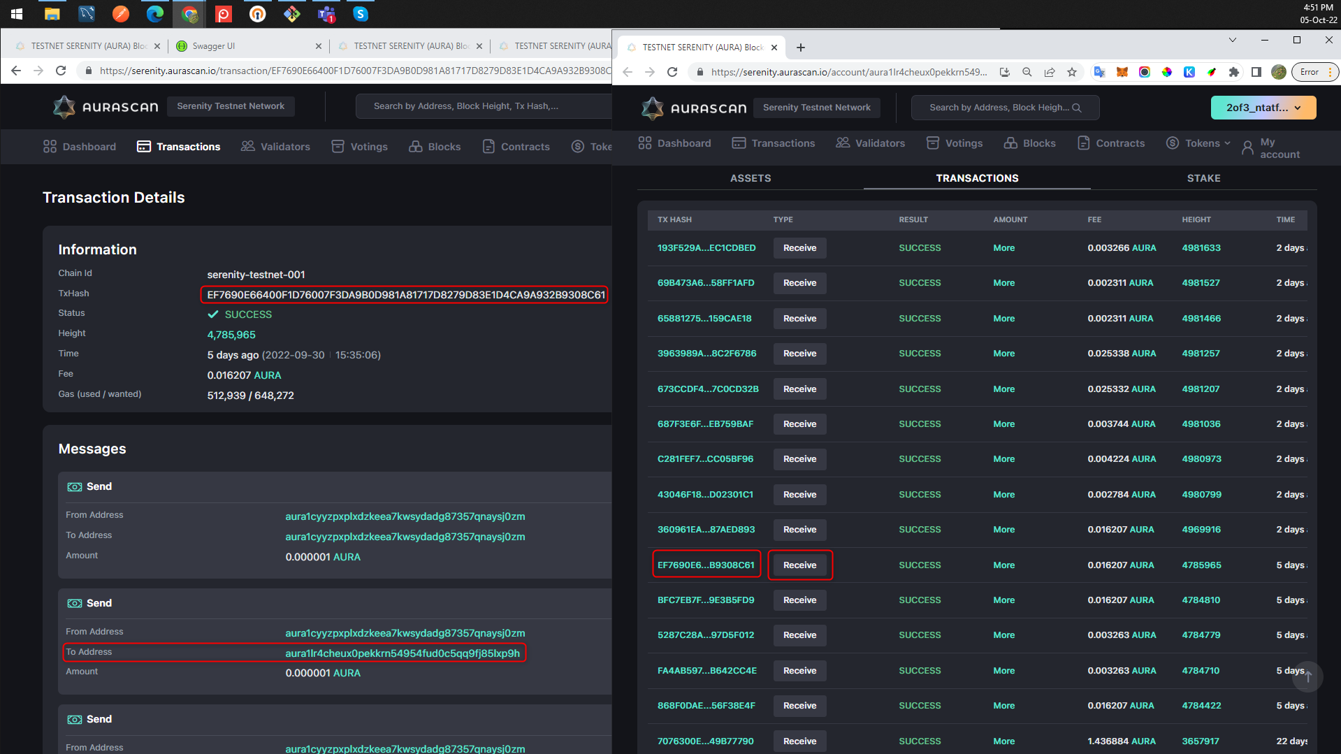Select the Contracts icon

pyautogui.click(x=1084, y=143)
